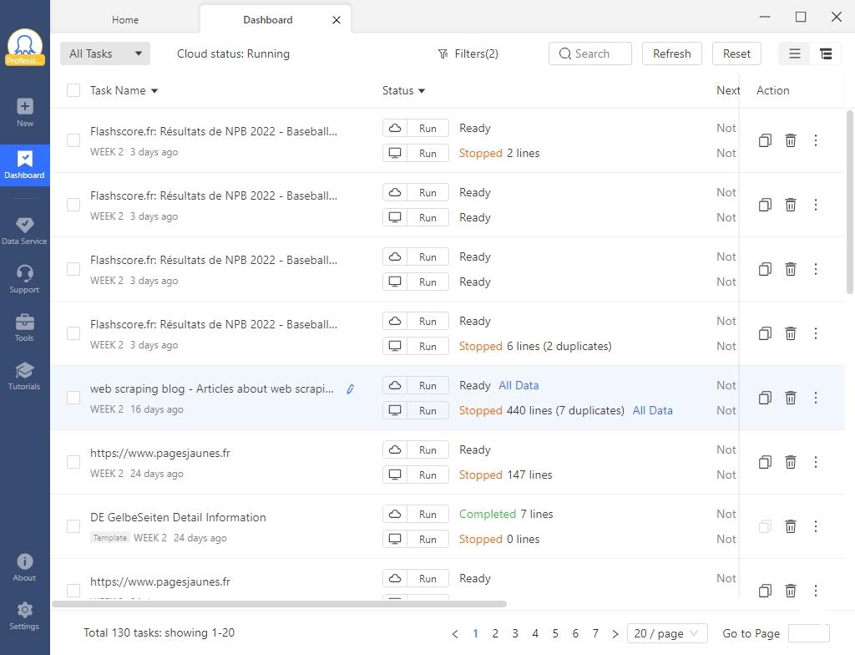Go to previous page arrow

pyautogui.click(x=455, y=634)
